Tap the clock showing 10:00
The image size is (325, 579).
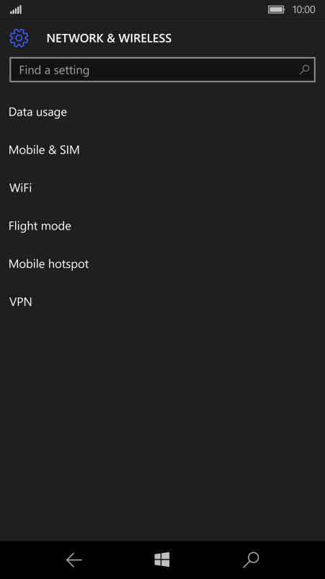(303, 9)
